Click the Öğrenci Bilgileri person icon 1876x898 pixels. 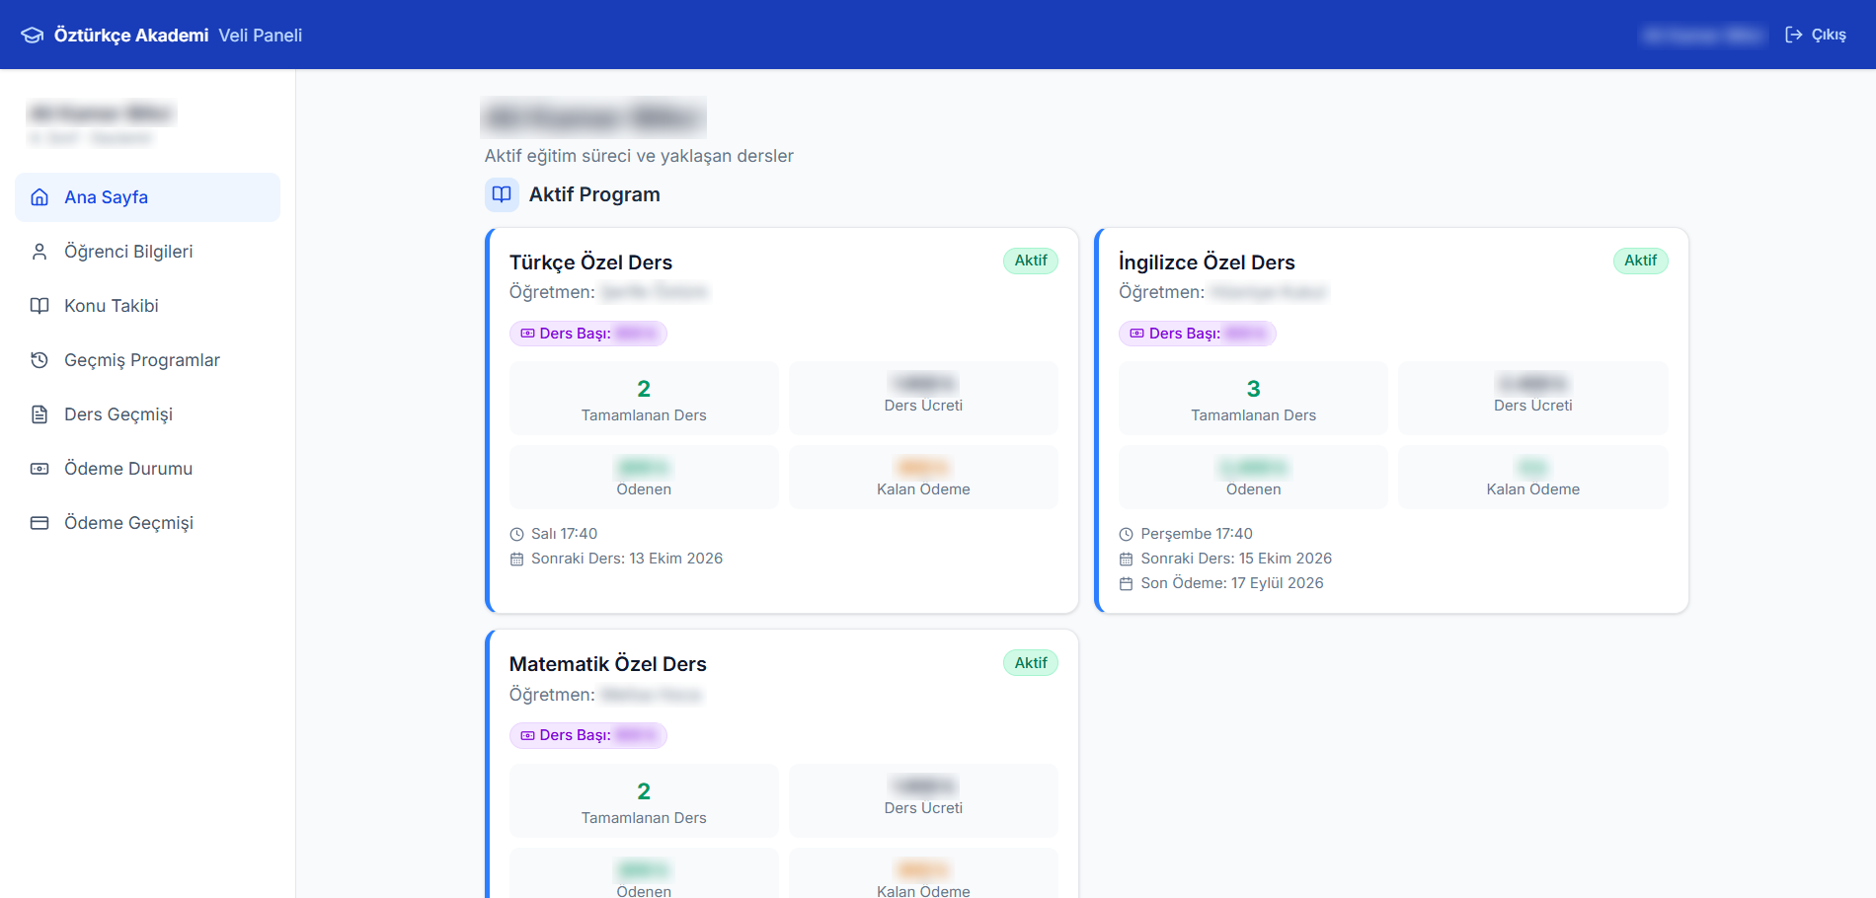(39, 252)
